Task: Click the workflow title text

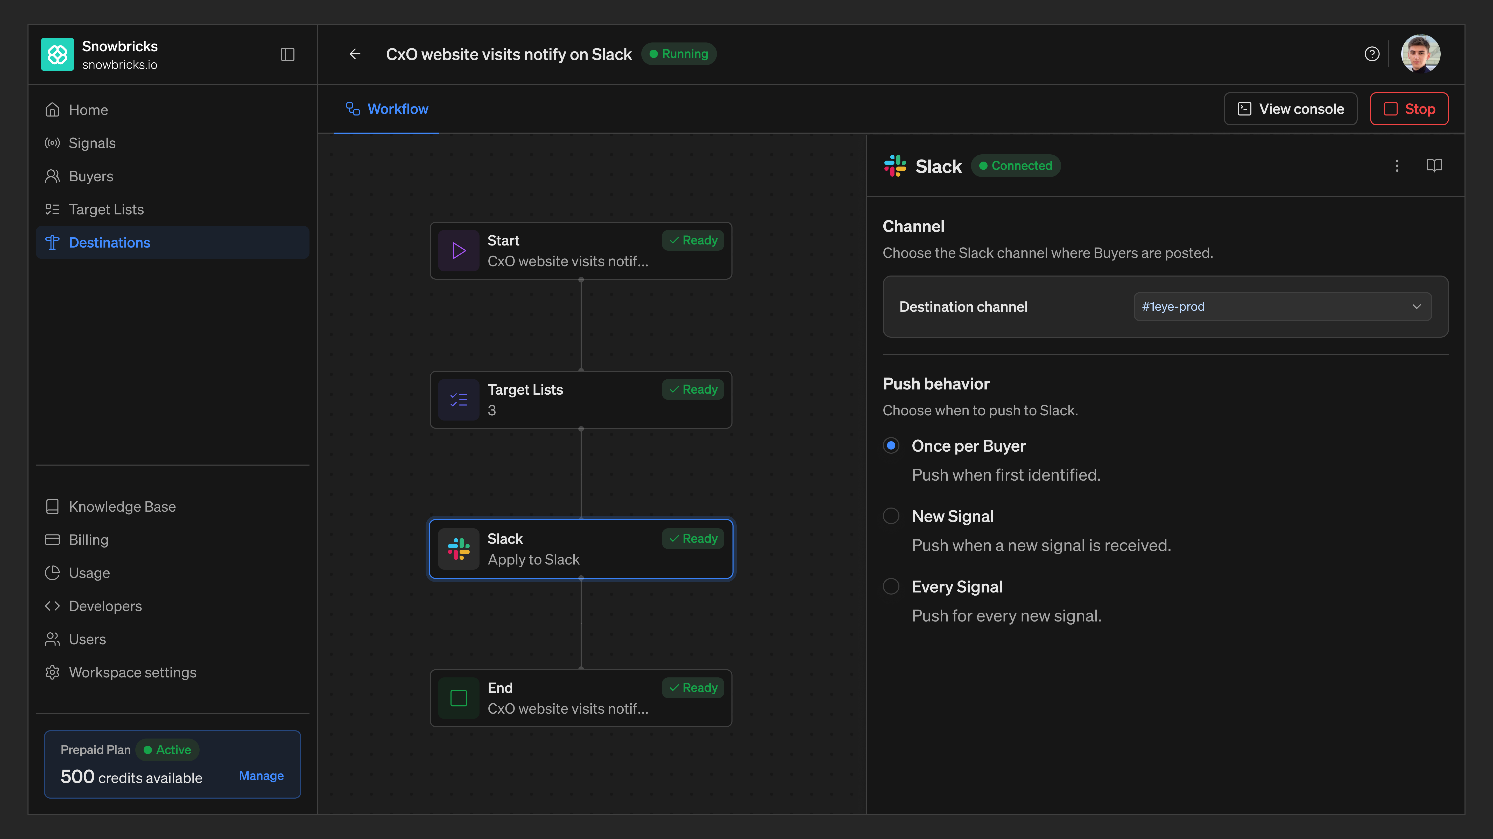Action: pos(509,54)
